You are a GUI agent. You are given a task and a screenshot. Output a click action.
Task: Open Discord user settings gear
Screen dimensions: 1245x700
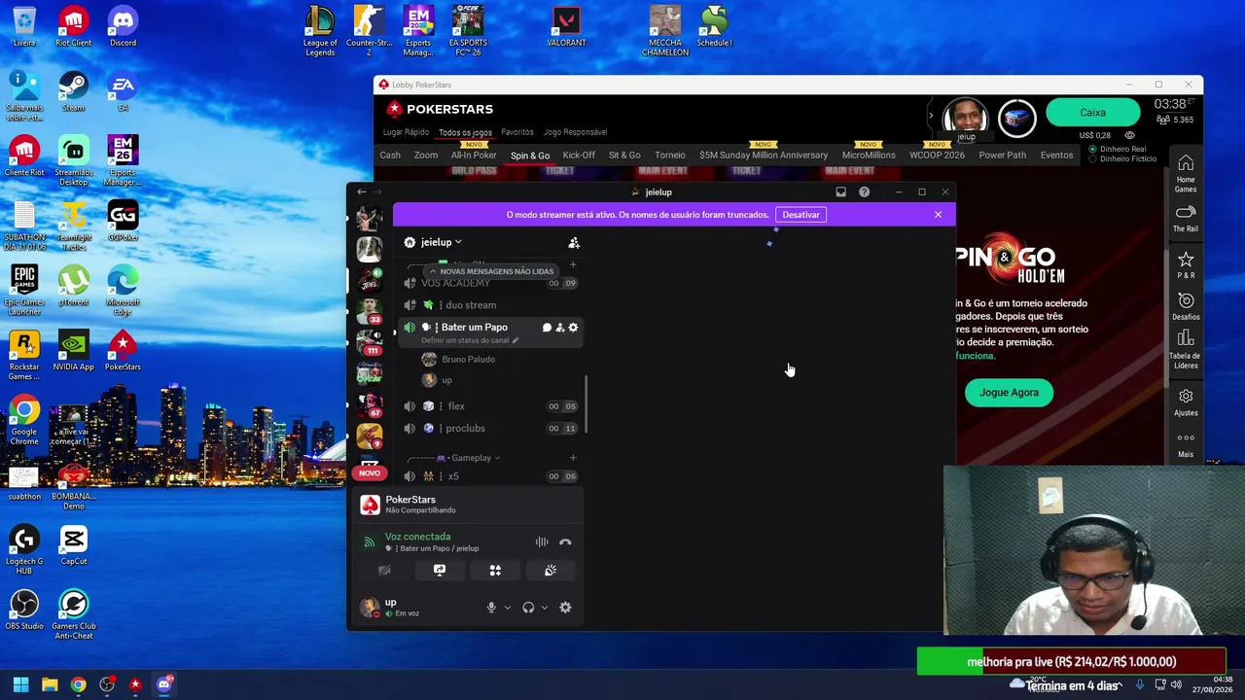click(565, 608)
